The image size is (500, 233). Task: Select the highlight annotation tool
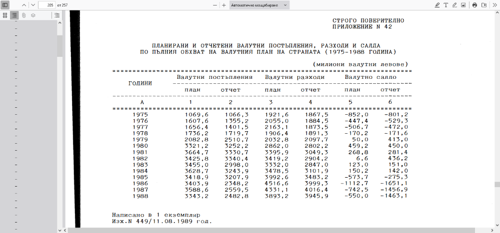tap(437, 5)
